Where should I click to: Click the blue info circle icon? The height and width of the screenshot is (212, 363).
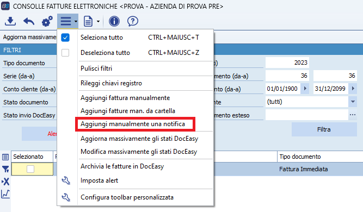(x=114, y=21)
